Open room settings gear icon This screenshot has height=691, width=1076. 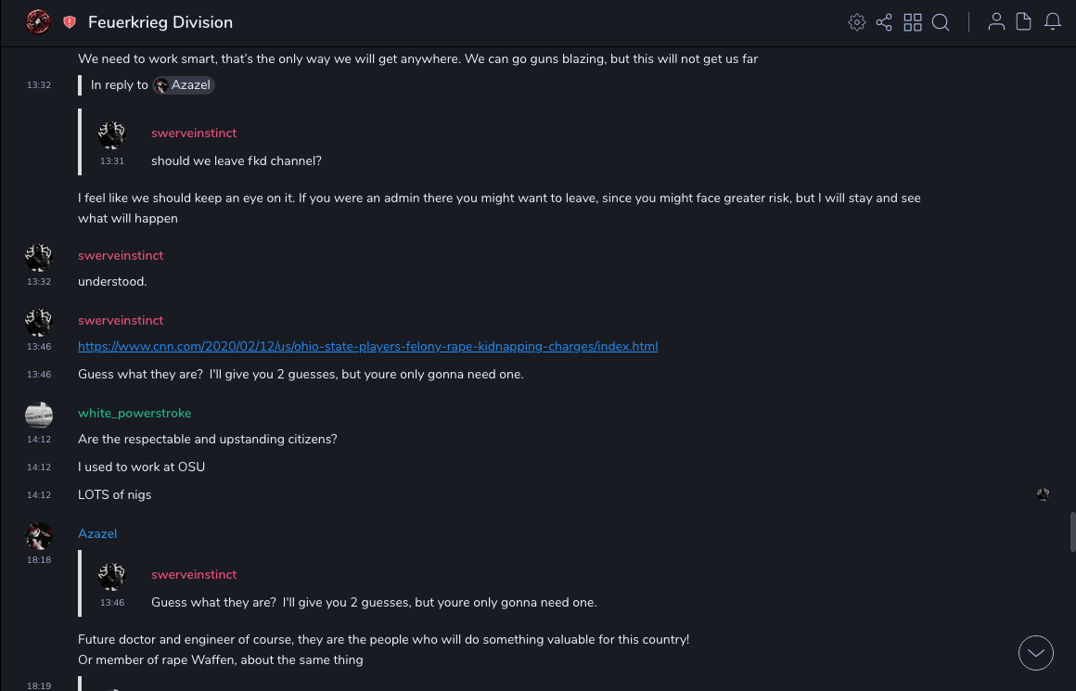pyautogui.click(x=857, y=22)
